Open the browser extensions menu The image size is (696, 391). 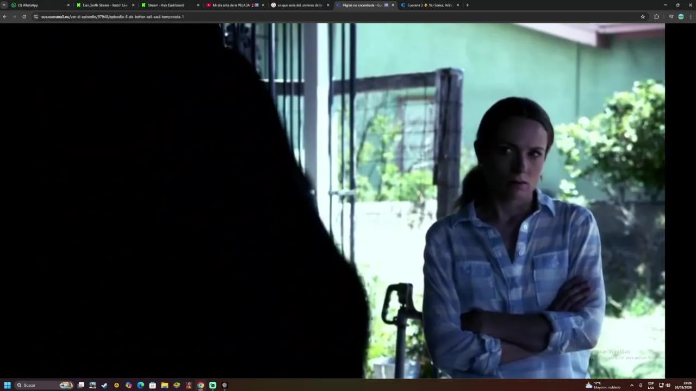click(656, 17)
